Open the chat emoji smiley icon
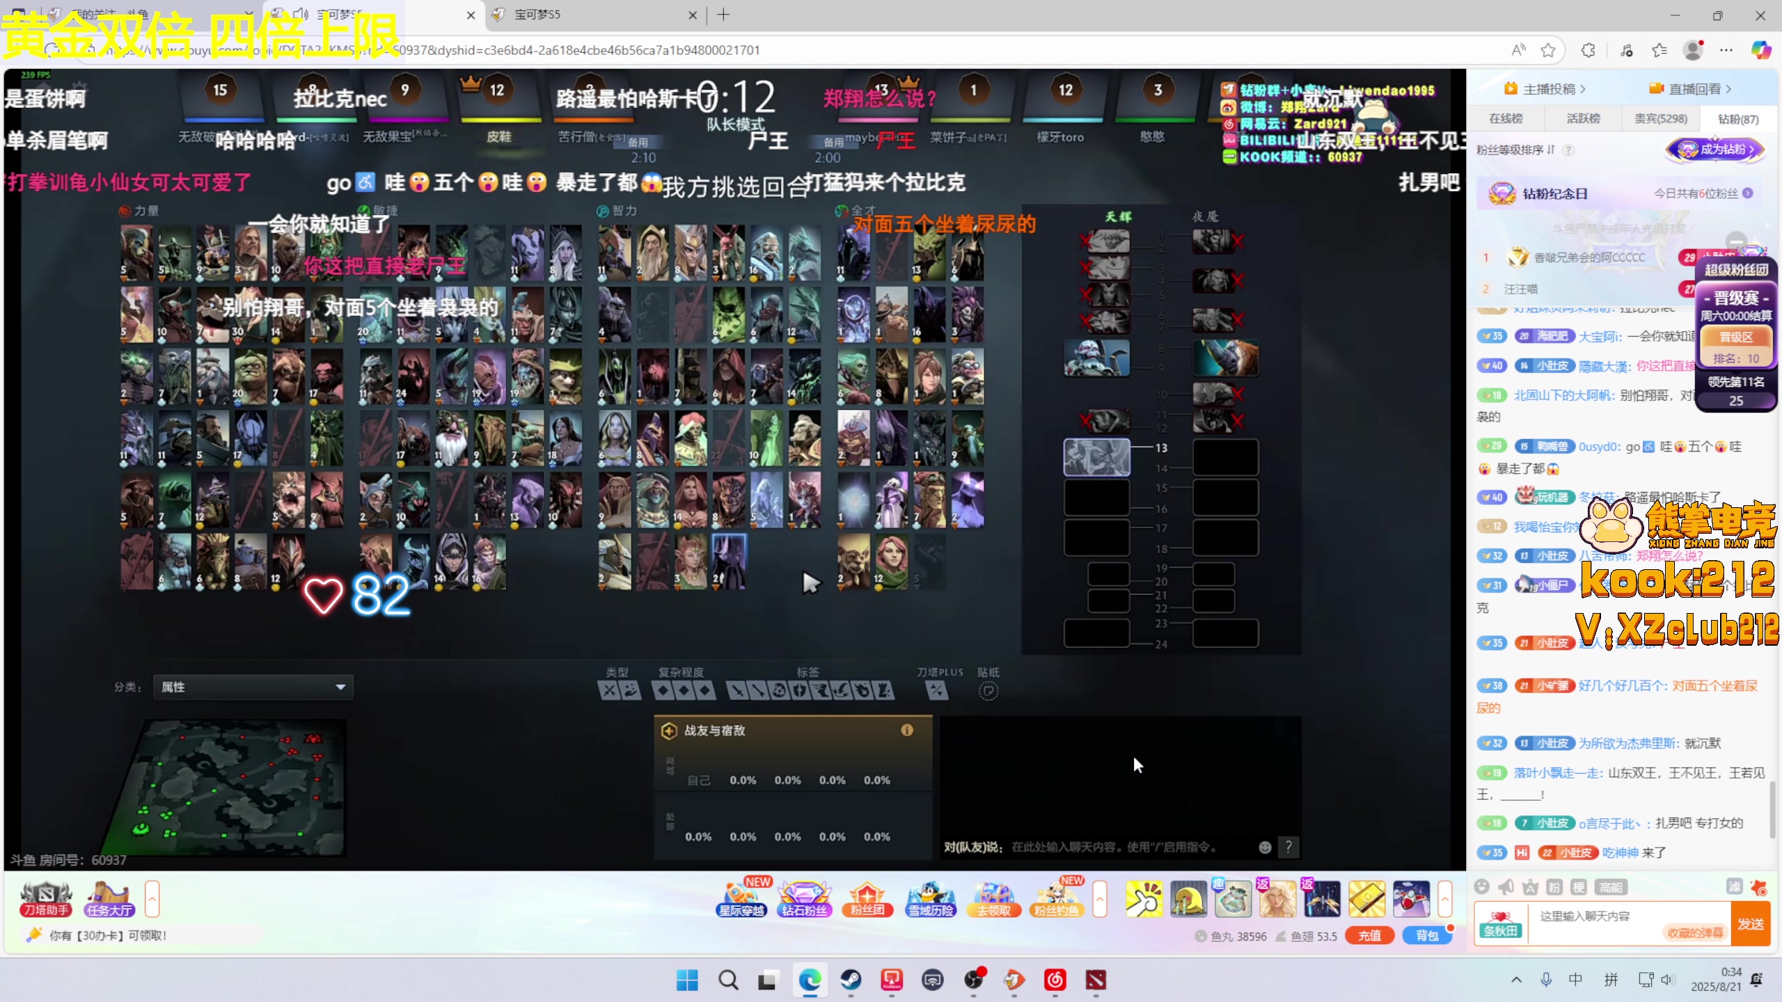This screenshot has height=1002, width=1782. [1482, 886]
